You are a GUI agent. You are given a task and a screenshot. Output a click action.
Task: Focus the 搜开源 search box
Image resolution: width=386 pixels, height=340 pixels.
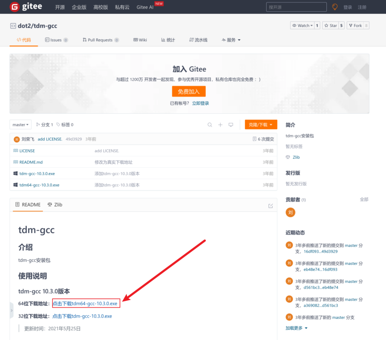point(296,7)
